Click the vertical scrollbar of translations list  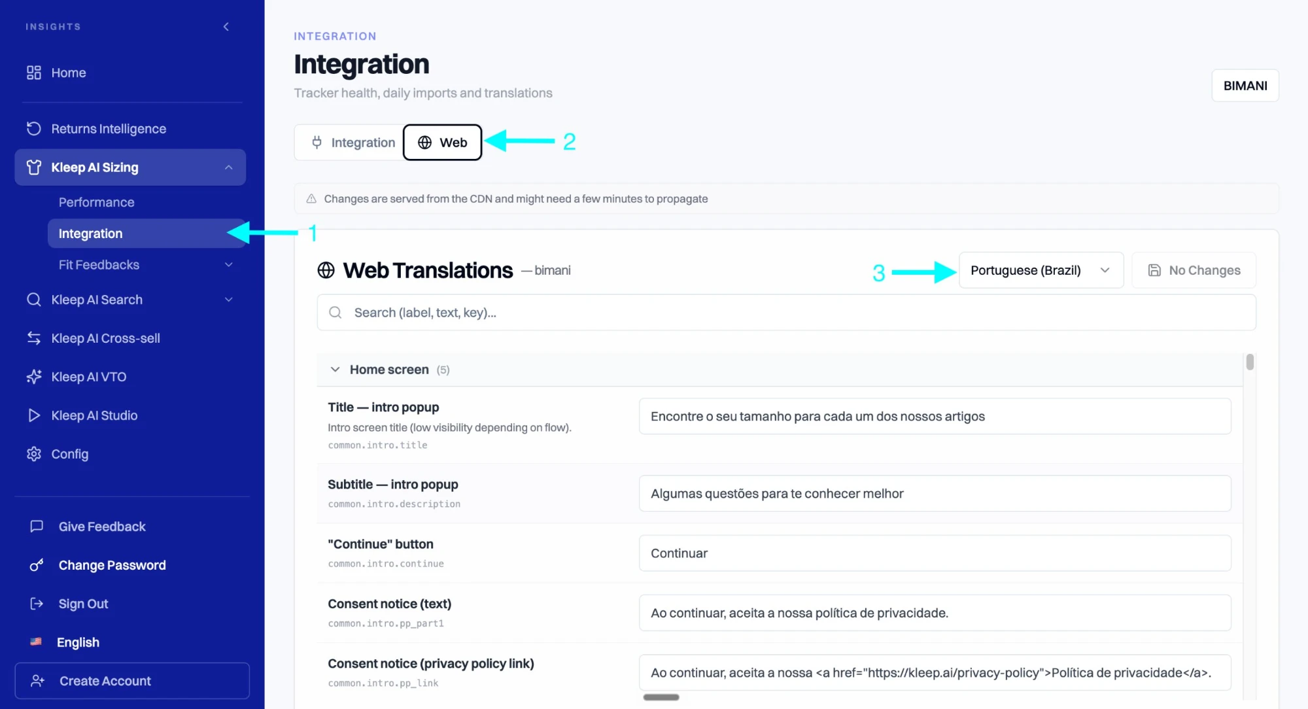(x=1250, y=362)
